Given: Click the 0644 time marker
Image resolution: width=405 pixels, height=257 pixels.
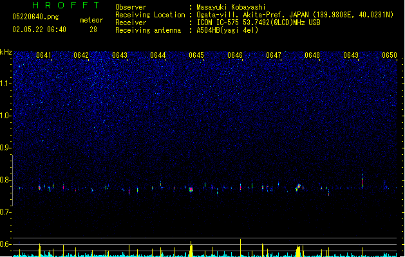Looking at the screenshot, I should point(158,55).
